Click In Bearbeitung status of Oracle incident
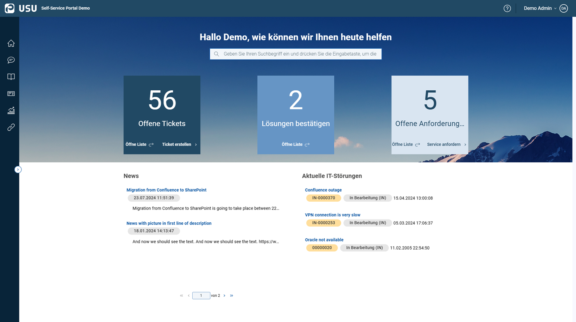The height and width of the screenshot is (322, 576). pyautogui.click(x=364, y=248)
